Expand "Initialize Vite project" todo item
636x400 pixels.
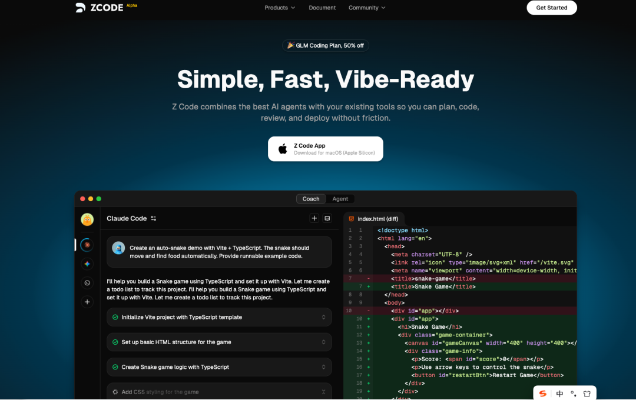click(x=323, y=317)
